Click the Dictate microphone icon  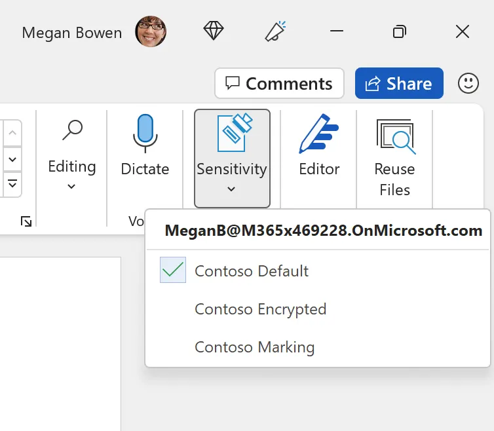[145, 133]
